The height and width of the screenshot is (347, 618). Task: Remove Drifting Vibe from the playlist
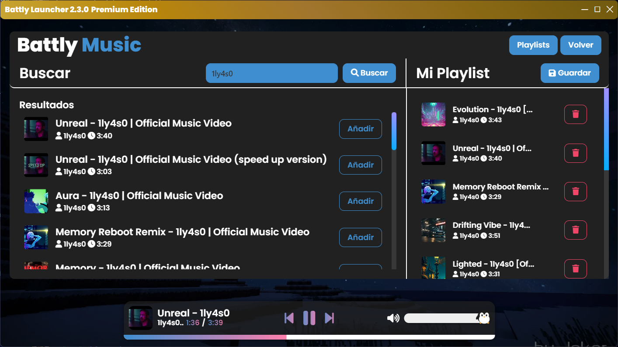click(576, 230)
